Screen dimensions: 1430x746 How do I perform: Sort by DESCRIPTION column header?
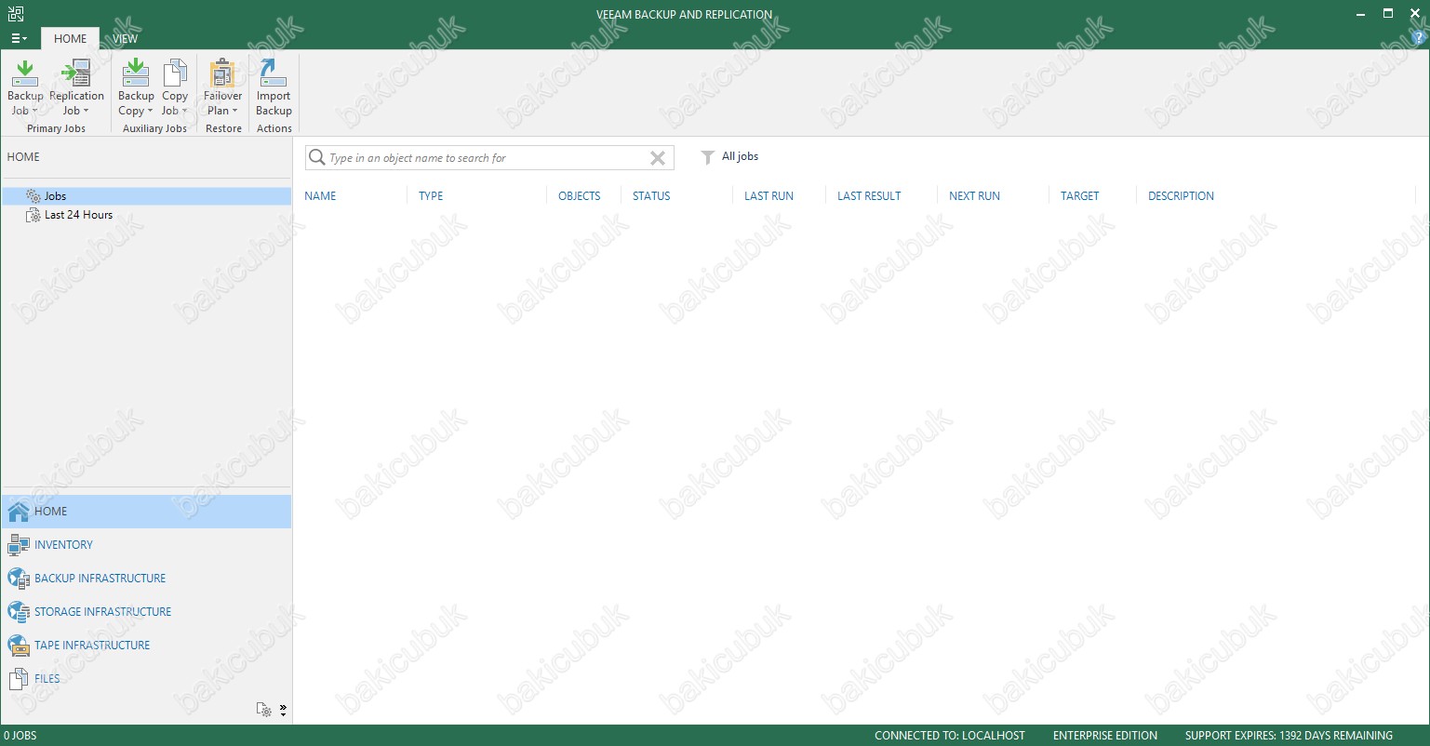(x=1181, y=196)
